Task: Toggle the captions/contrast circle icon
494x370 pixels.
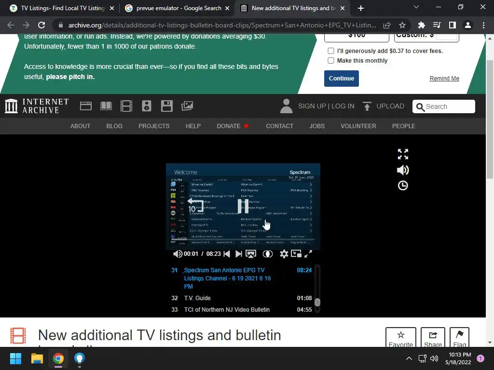Action: click(x=267, y=254)
